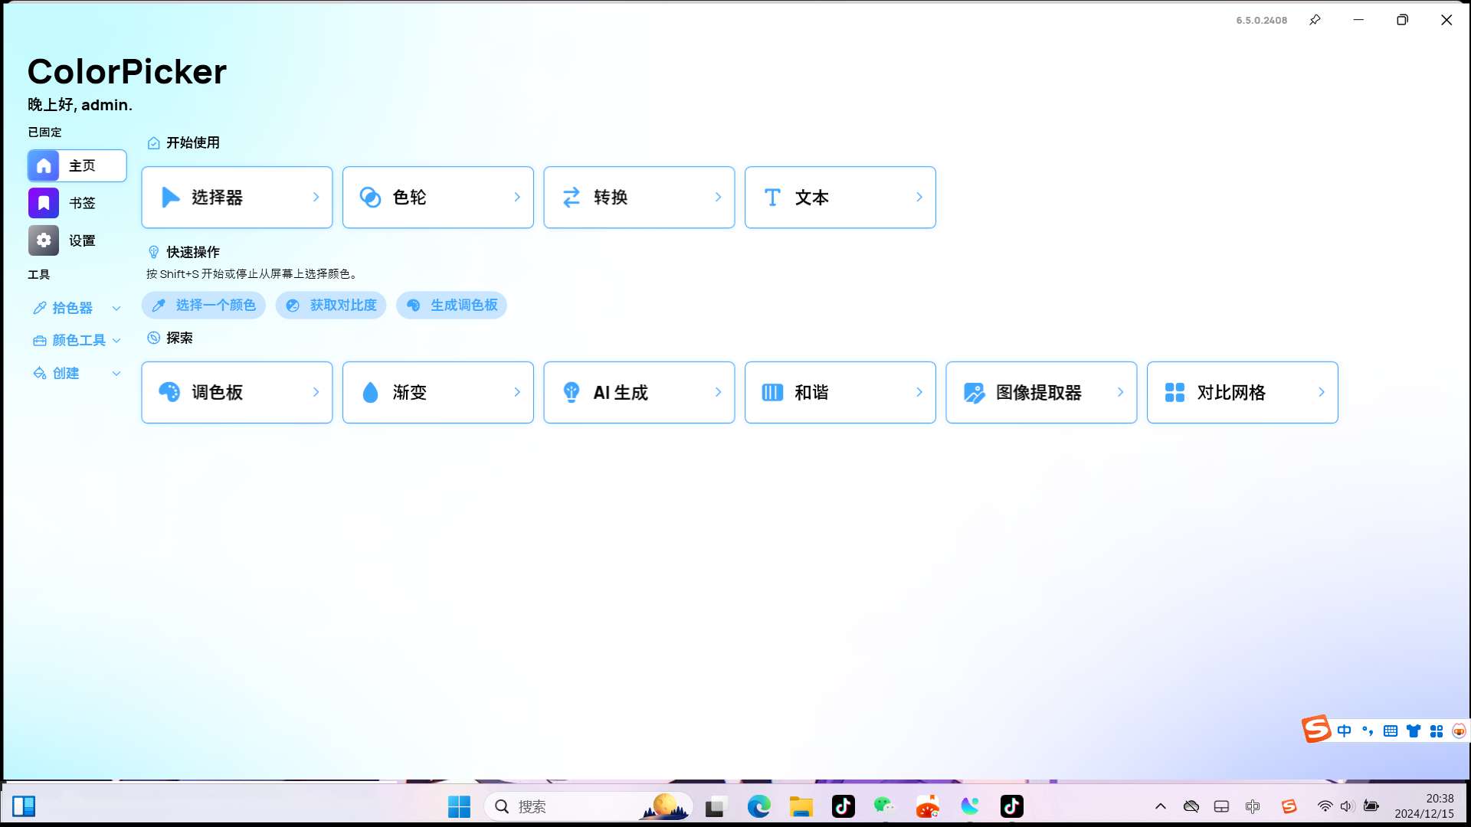Viewport: 1471px width, 827px height.
Task: Click the blue home icon
Action: tap(44, 165)
